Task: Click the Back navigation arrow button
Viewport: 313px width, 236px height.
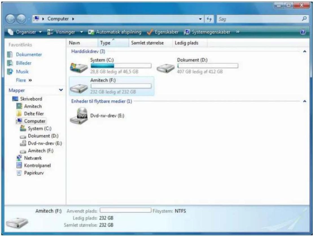Action: pos(10,19)
